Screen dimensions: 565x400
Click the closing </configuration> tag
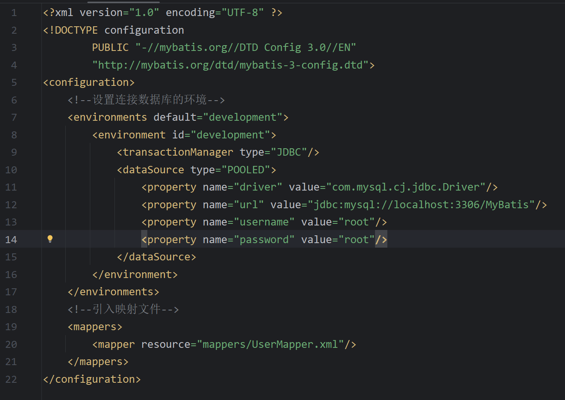[92, 379]
